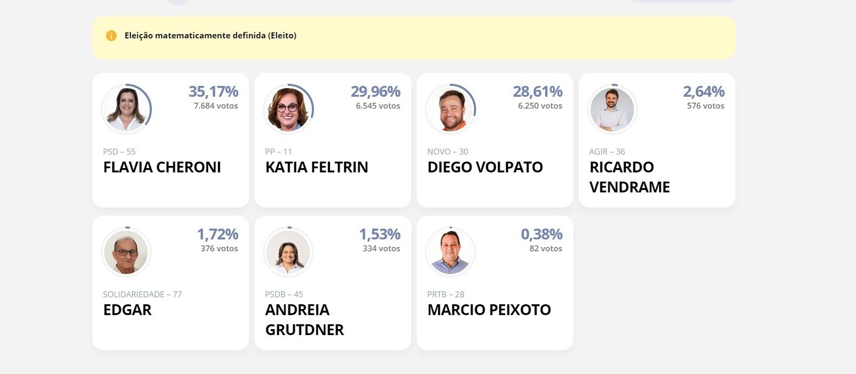Screen dimensions: 856x374
Task: Click Flavia Cheroni's candidate photo
Action: click(x=126, y=110)
